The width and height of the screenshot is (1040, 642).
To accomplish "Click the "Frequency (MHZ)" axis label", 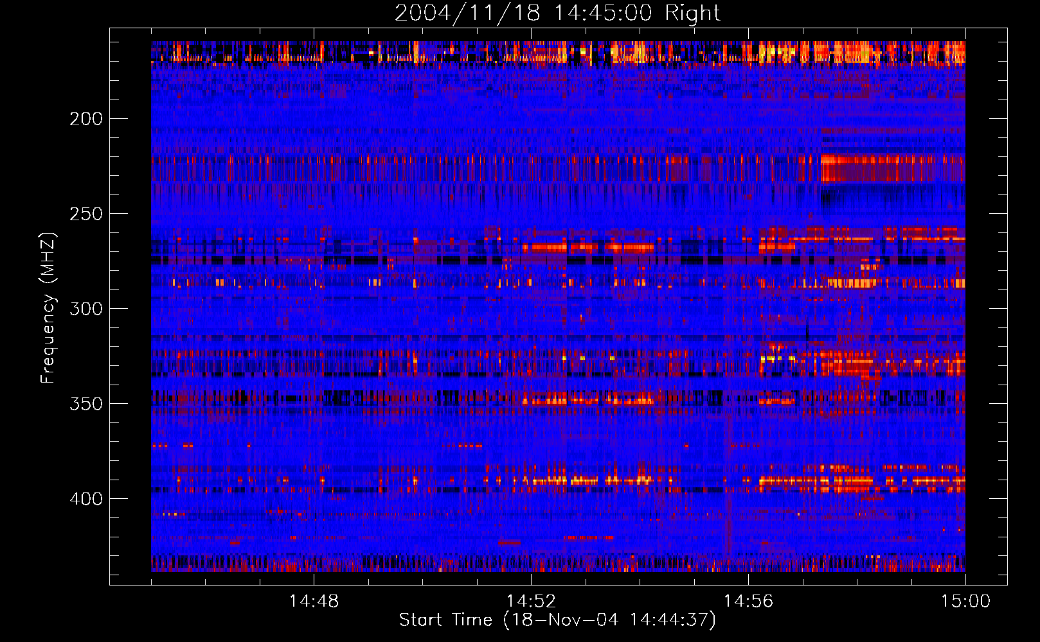I will 48,308.
